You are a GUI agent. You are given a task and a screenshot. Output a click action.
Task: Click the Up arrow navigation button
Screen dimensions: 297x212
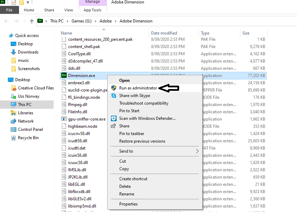(31, 21)
